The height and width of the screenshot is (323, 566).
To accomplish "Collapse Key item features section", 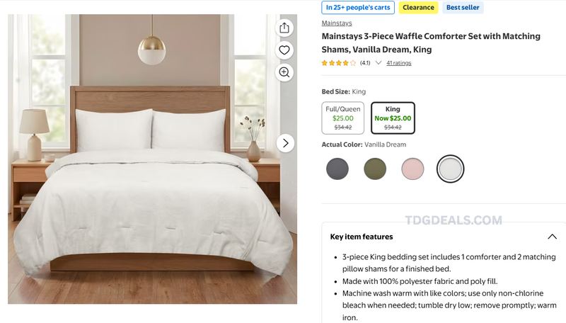I will tap(552, 237).
